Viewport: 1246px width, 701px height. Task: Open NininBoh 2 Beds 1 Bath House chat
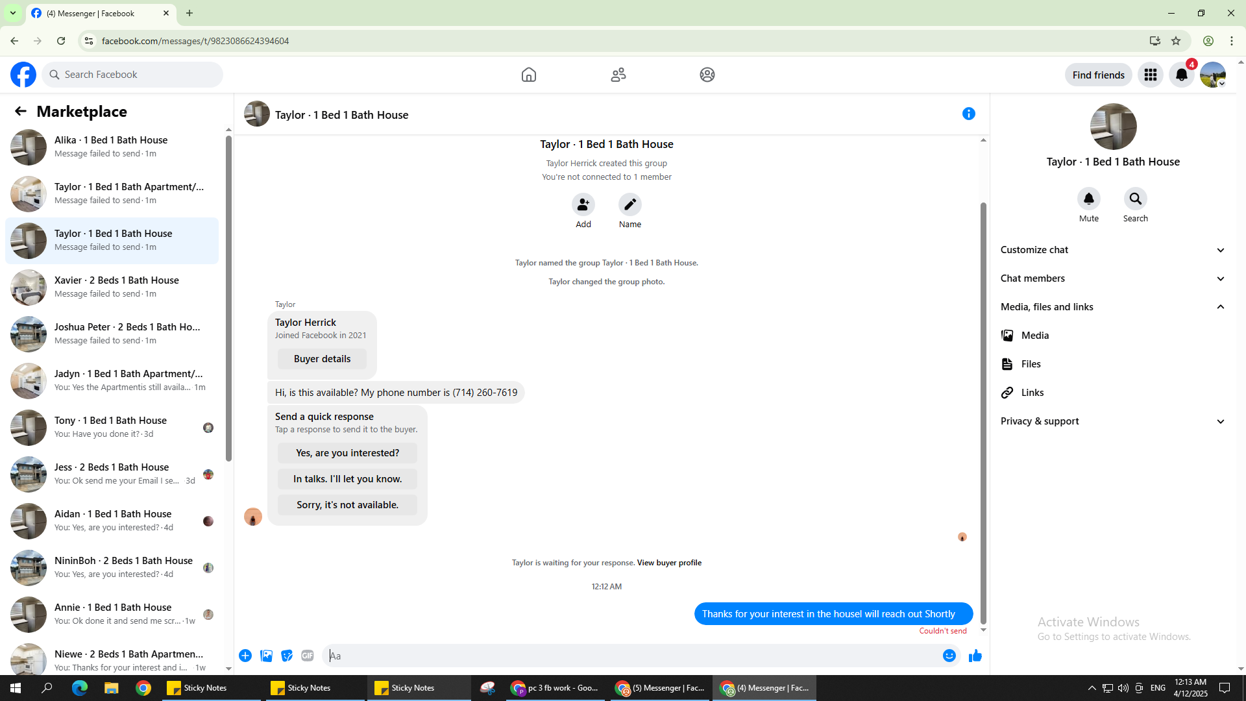pos(112,568)
